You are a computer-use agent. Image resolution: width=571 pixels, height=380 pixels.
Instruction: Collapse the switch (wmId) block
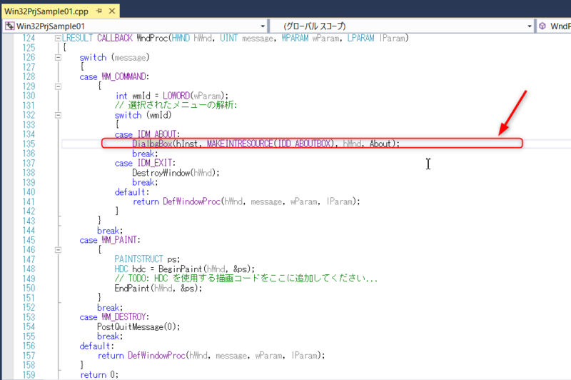pyautogui.click(x=58, y=115)
